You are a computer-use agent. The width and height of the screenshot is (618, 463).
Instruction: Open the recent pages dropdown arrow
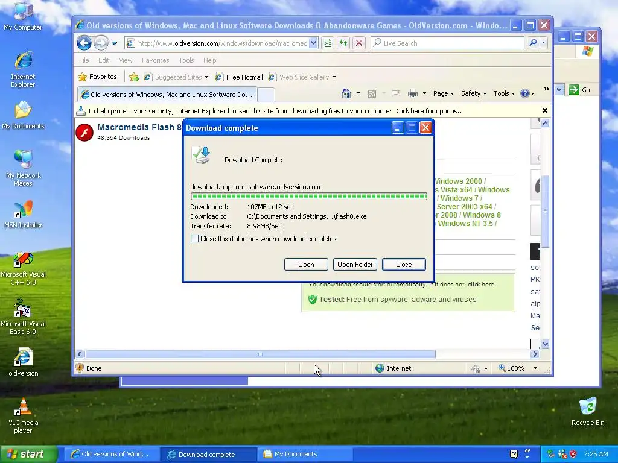click(114, 43)
